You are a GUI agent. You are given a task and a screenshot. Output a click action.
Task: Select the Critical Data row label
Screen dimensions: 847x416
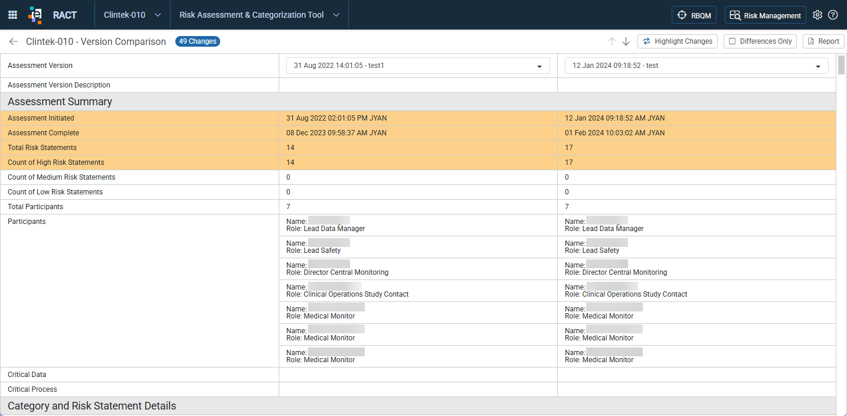pos(27,375)
